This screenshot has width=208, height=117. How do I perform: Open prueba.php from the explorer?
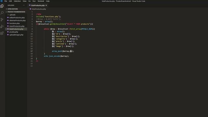(x=14, y=32)
